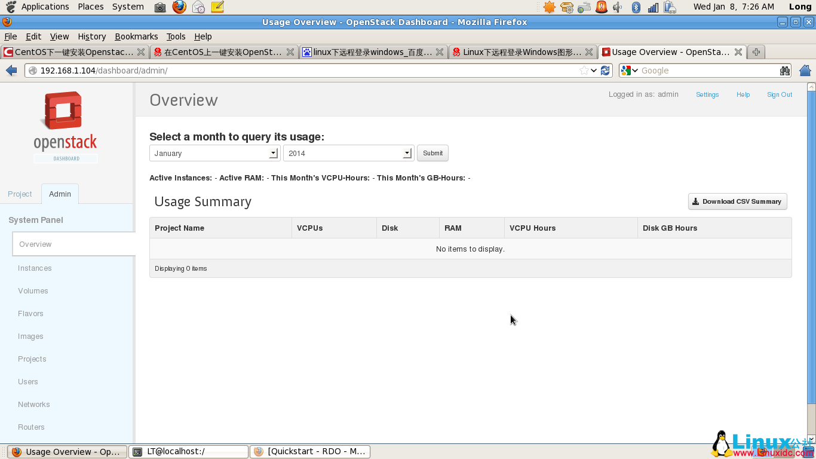Click the network signal strength icon

[653, 7]
